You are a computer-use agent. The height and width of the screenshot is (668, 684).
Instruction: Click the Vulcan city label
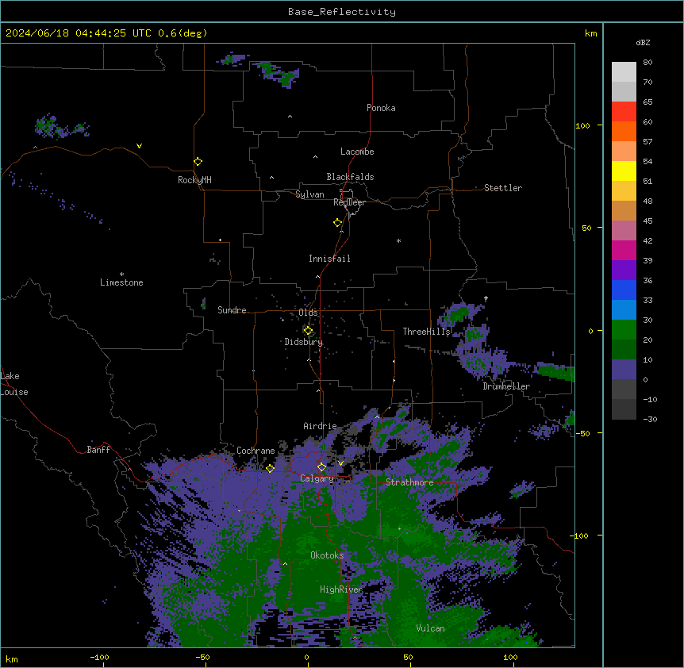coord(430,628)
